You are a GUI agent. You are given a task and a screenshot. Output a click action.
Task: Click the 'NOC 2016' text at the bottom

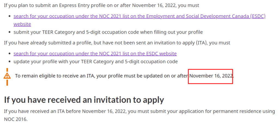[16, 119]
